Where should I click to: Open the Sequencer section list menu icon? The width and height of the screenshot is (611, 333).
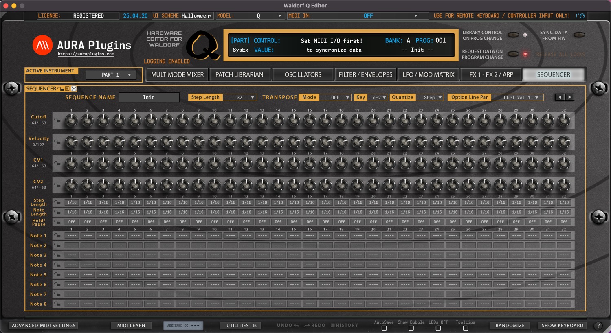(68, 88)
